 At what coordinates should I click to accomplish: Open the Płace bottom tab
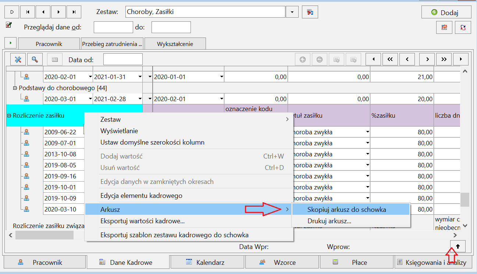point(357,262)
